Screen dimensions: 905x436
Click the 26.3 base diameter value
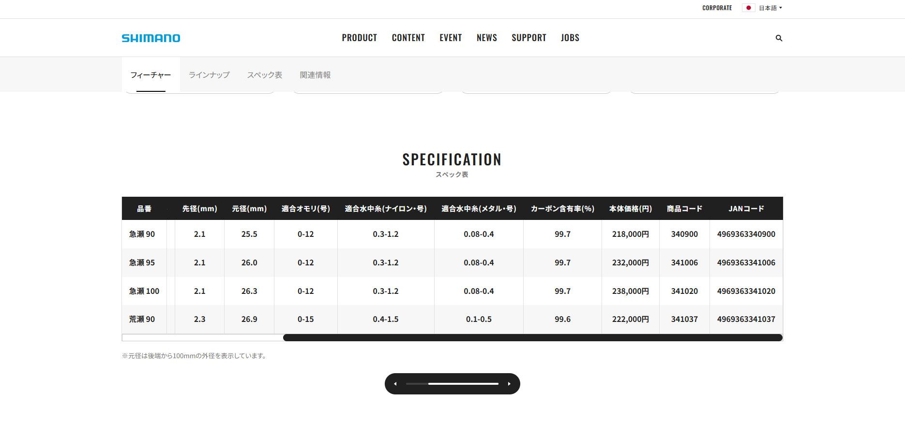pos(249,291)
